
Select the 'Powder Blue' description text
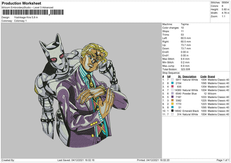click(189, 93)
